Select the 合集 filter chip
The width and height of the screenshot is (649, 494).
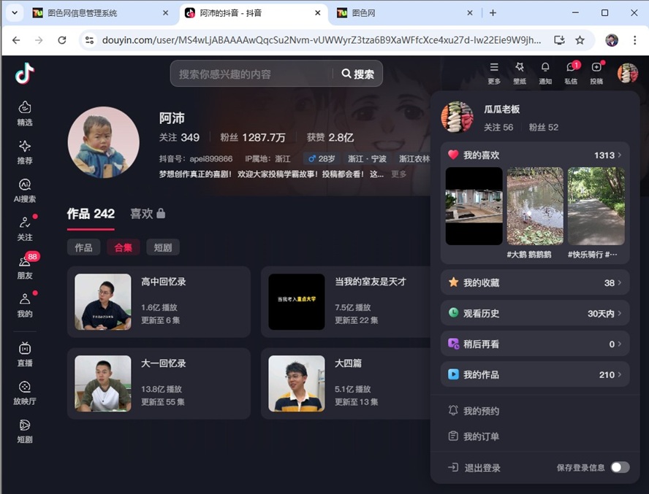pos(123,247)
